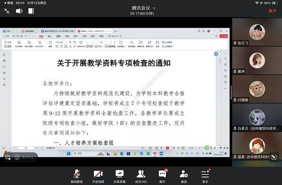Expand the 划词翻译 dropdown in WPS

point(168,46)
